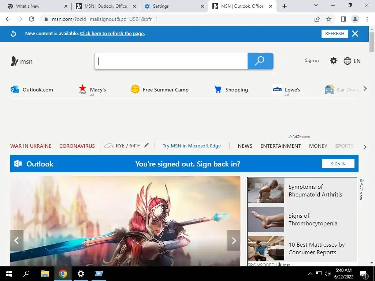Click Macy's red star icon
The image size is (375, 281).
click(82, 89)
